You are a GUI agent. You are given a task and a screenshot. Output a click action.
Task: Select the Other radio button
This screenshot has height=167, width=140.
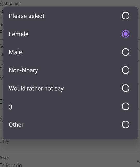(125, 124)
